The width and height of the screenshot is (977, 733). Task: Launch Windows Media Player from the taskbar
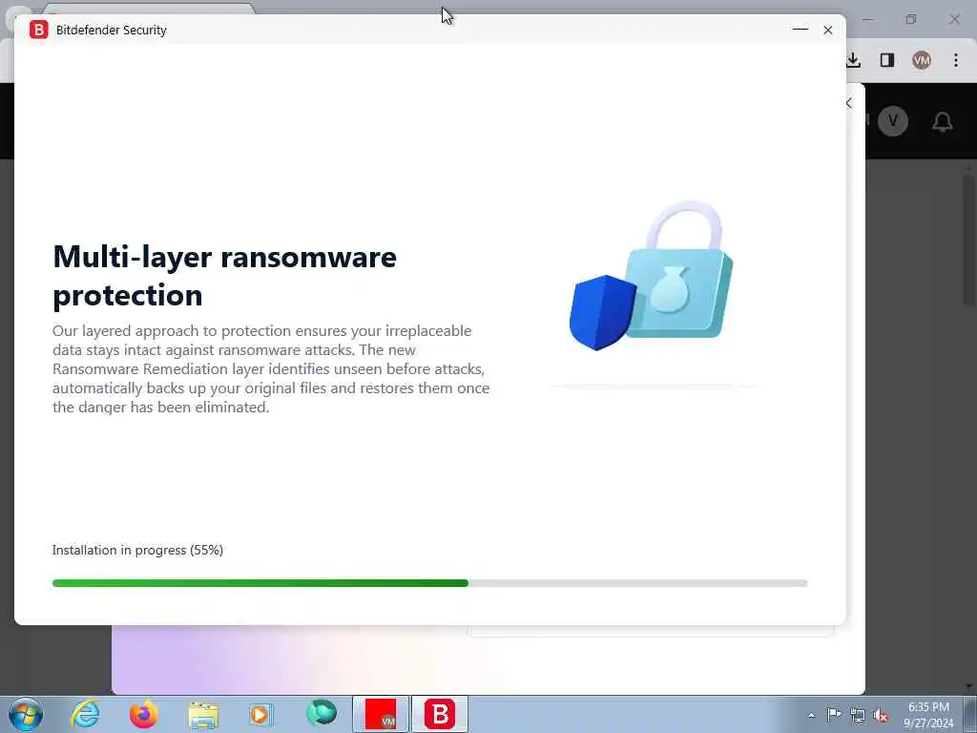click(260, 714)
